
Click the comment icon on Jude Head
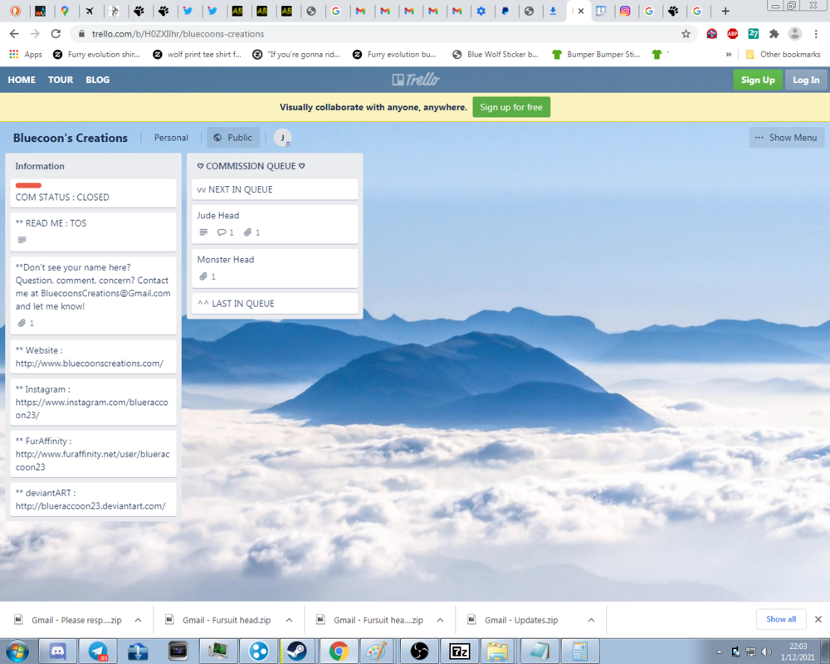(222, 232)
